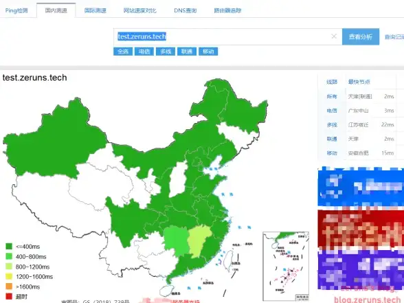Click the blue pixelated ad banner
The image size is (404, 303).
point(361,188)
